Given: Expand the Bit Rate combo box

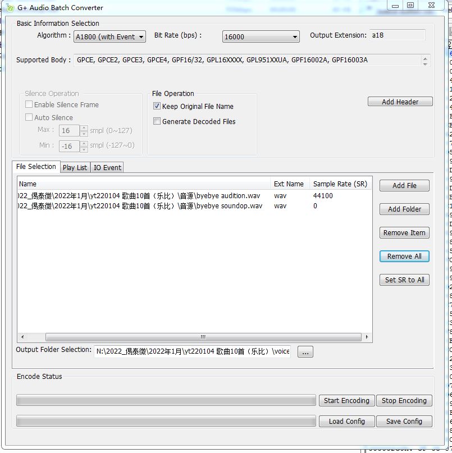Looking at the screenshot, I should 261,37.
